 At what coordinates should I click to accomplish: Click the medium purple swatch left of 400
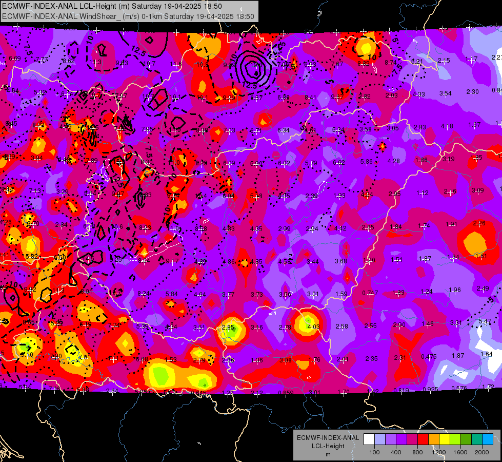tap(391, 439)
